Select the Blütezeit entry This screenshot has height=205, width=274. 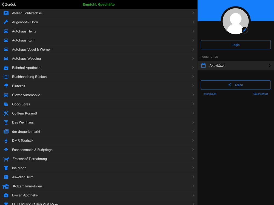[99, 86]
